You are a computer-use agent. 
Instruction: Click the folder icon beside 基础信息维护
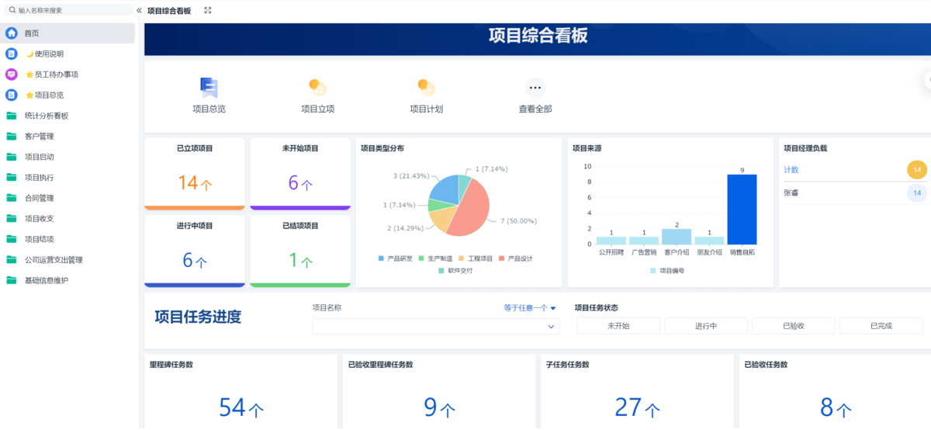tap(12, 280)
